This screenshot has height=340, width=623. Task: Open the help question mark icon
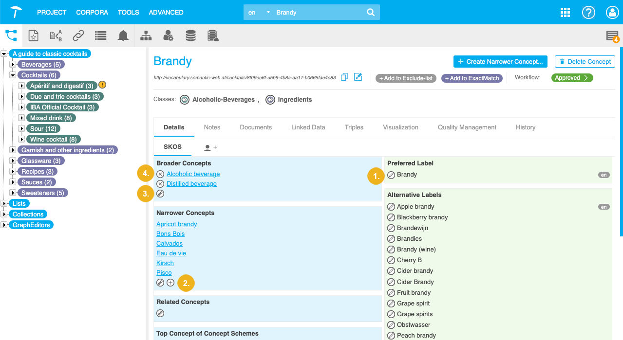pos(588,13)
